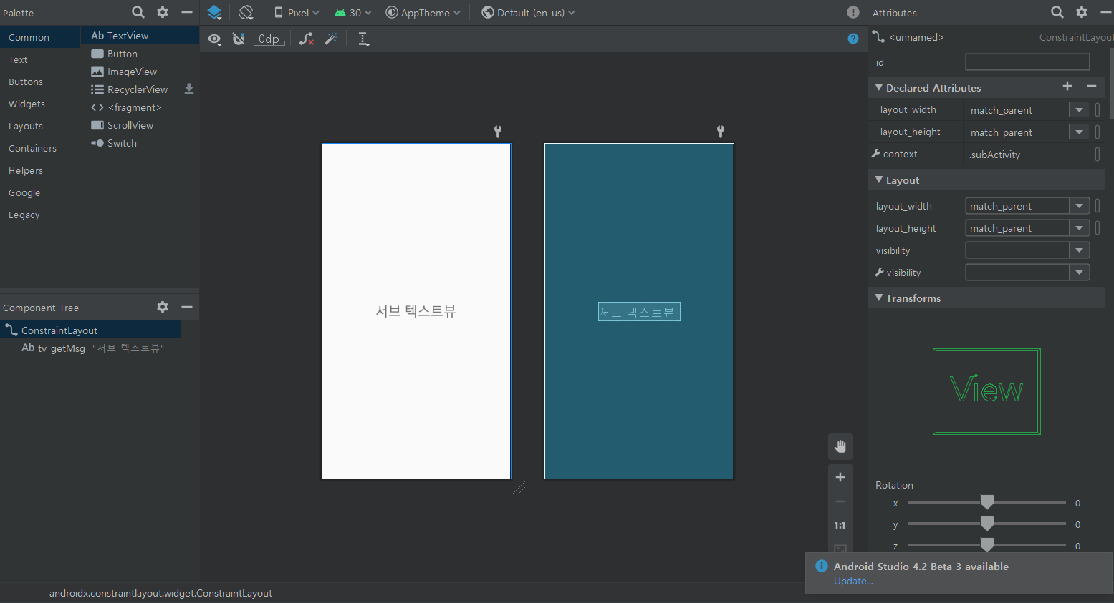
Task: Click the Update... link
Action: 853,581
